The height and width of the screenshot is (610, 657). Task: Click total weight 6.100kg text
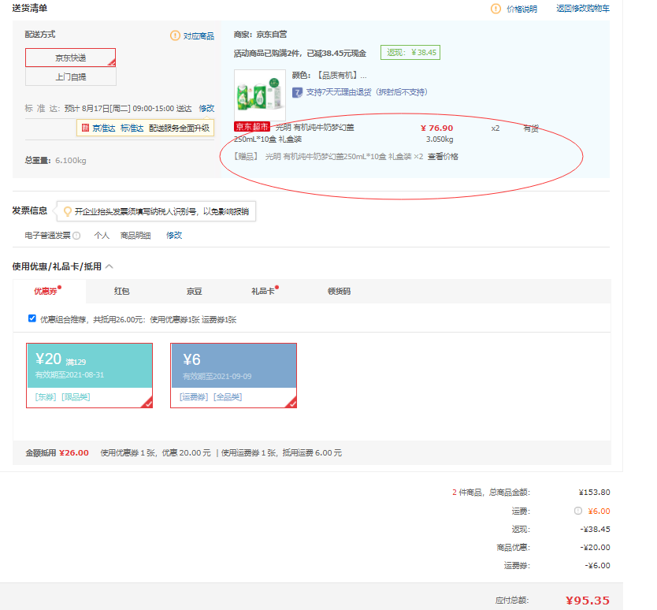click(x=70, y=160)
